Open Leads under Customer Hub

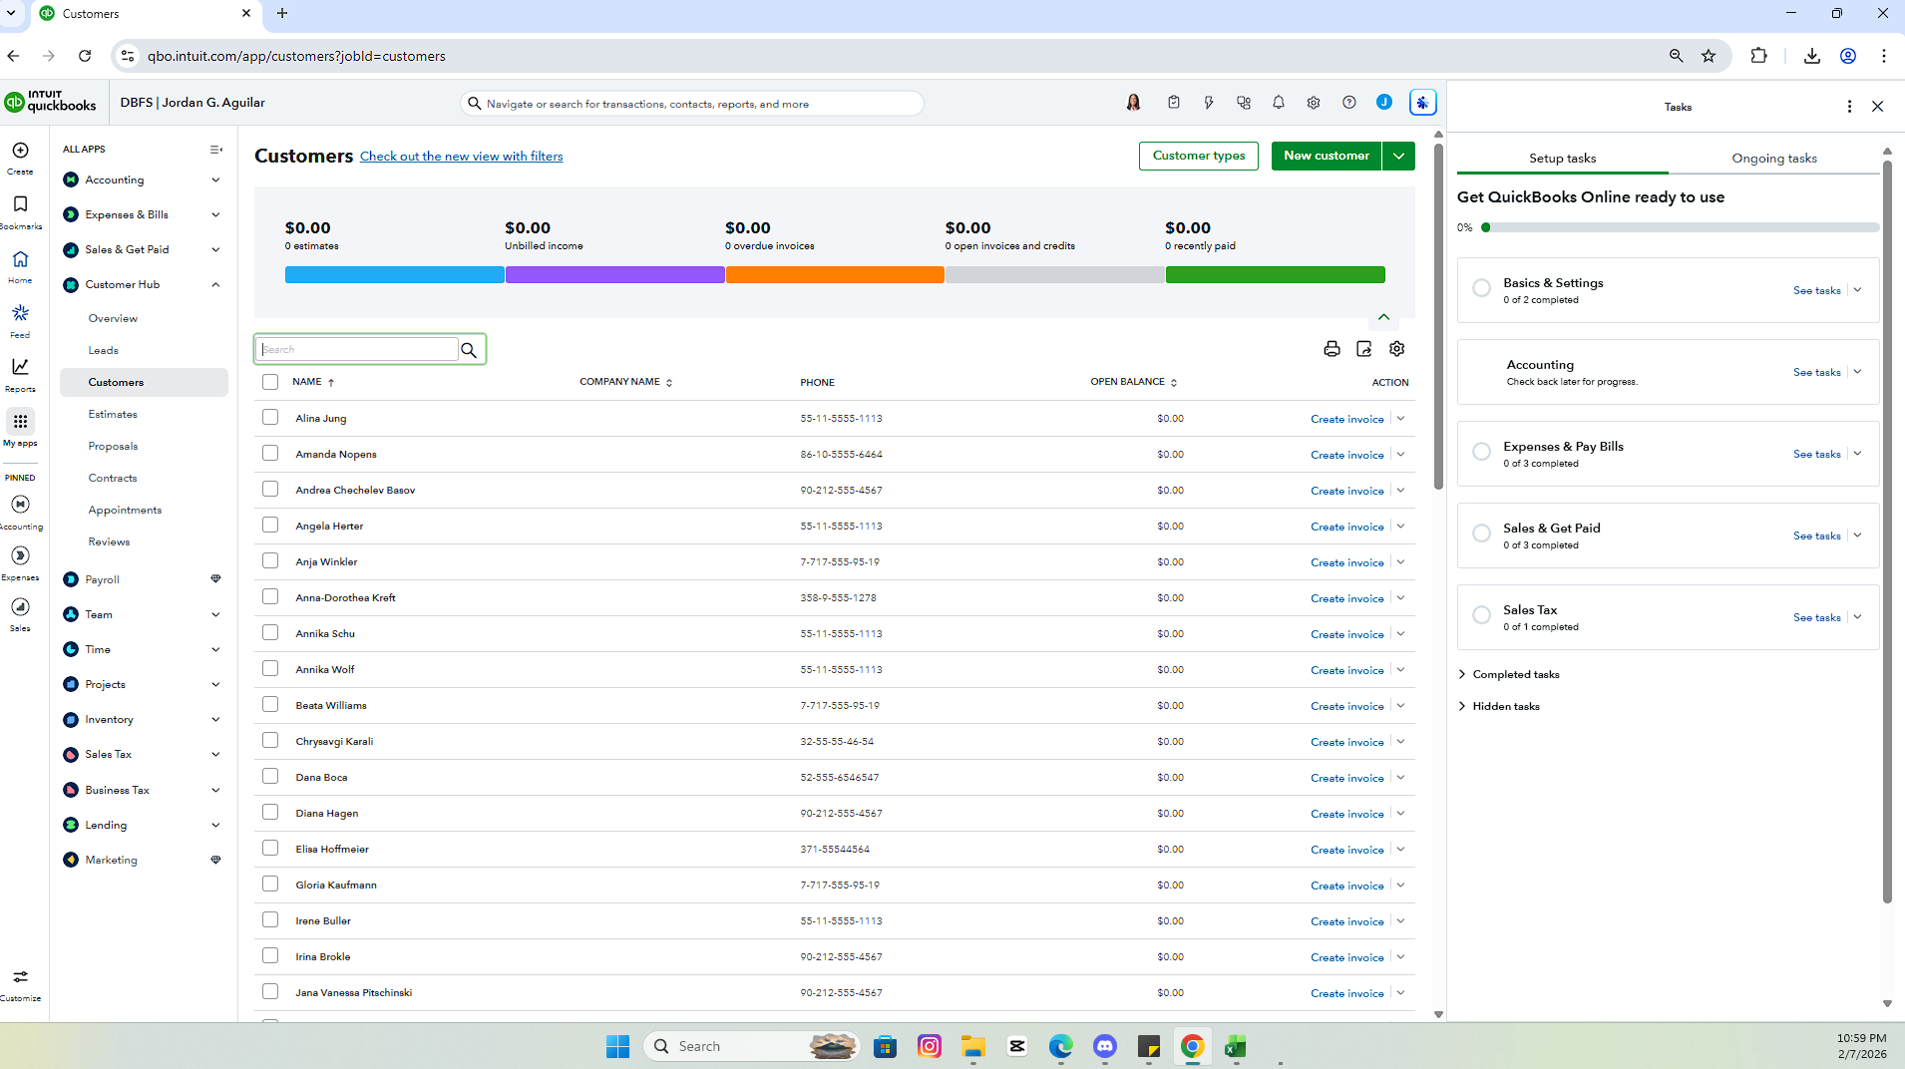pos(104,350)
